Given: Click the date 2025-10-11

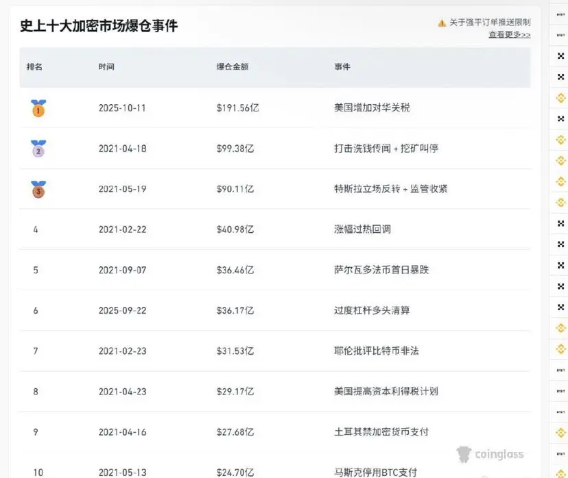Looking at the screenshot, I should pyautogui.click(x=122, y=108).
